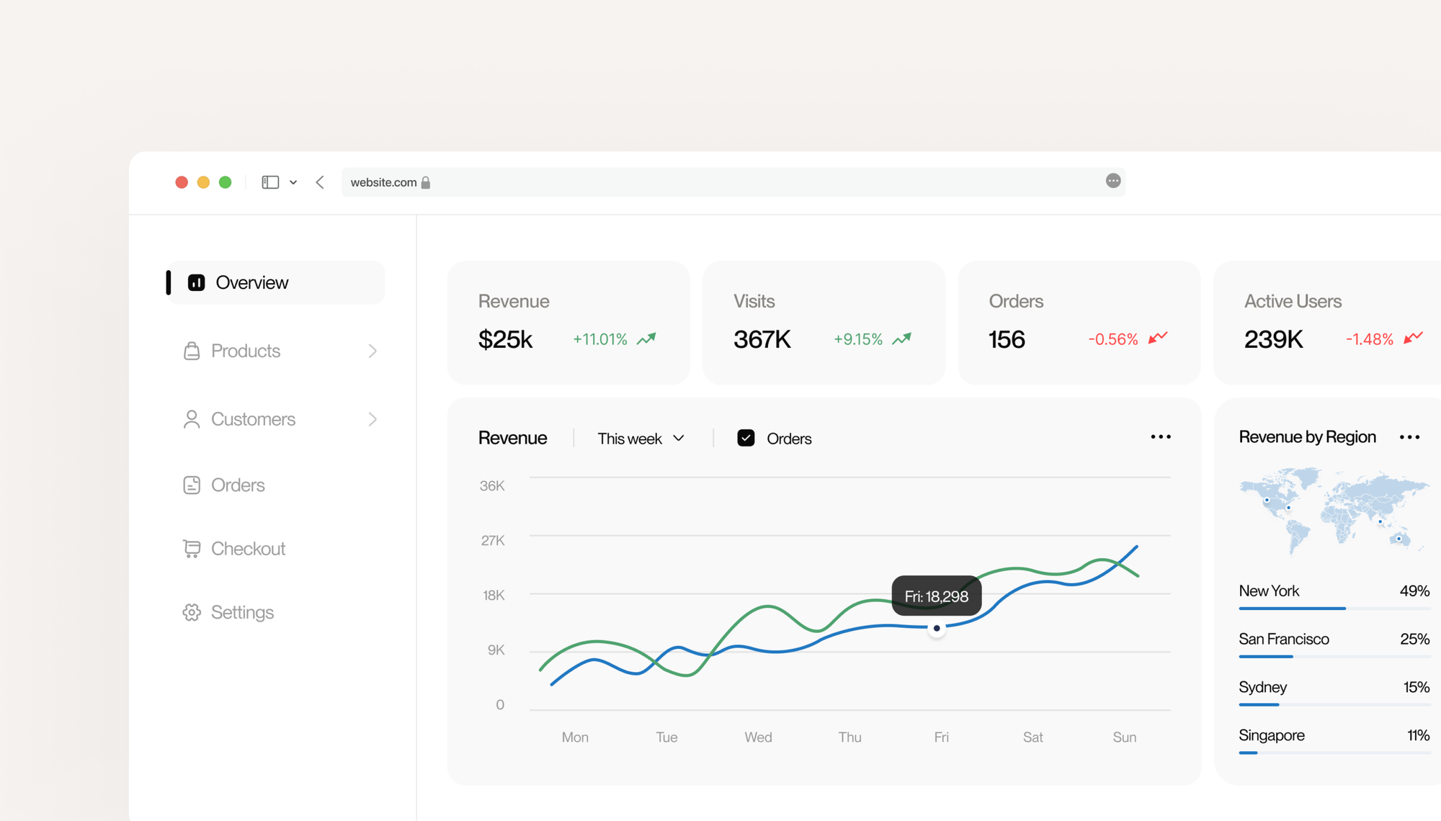Click the green maximize window button

[225, 182]
